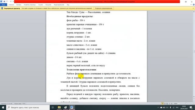Click the network signal tray icon
The height and width of the screenshot is (110, 195).
(173, 108)
